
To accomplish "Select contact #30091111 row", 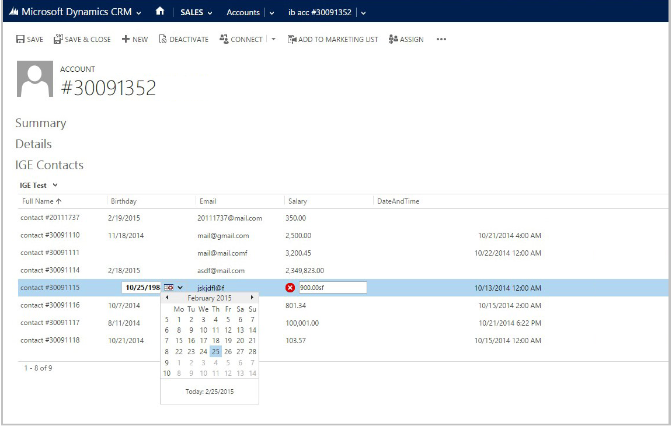I will (x=343, y=253).
